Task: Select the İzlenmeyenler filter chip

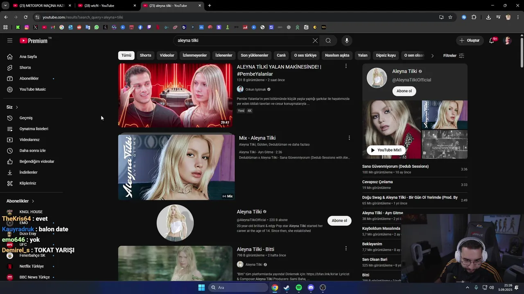Action: pos(195,56)
